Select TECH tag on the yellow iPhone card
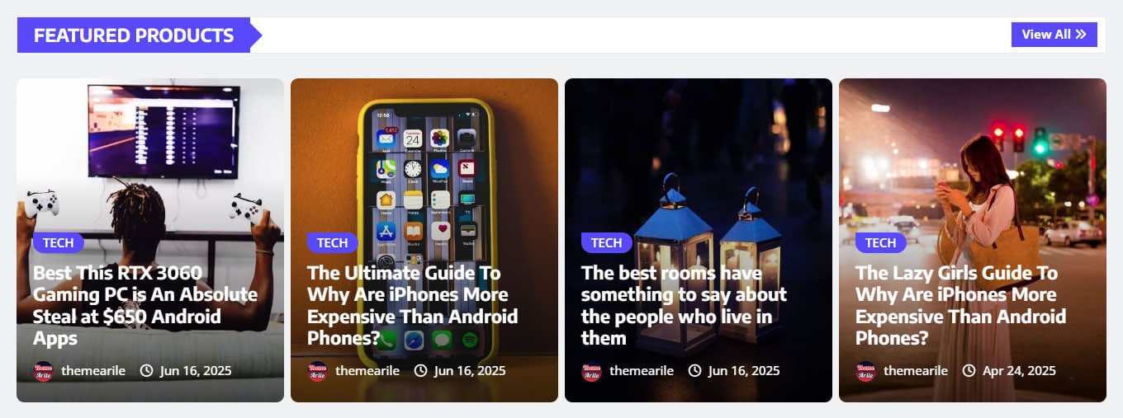 (333, 242)
